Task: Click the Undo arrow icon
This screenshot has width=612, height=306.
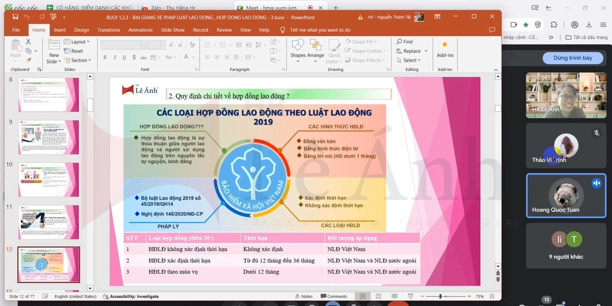Action: pos(27,17)
